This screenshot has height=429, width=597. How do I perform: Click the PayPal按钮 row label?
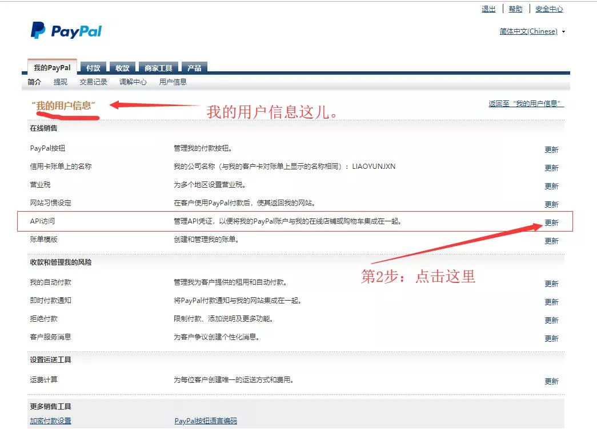click(47, 148)
